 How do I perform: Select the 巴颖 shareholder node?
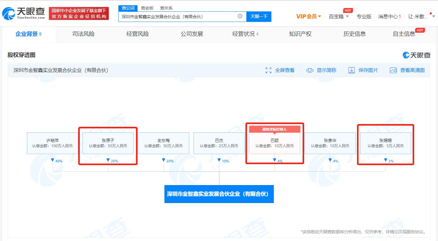[x=274, y=143]
